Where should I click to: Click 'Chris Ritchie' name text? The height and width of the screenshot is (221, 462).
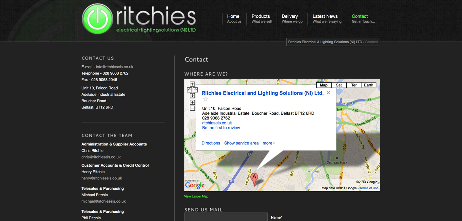(x=92, y=151)
